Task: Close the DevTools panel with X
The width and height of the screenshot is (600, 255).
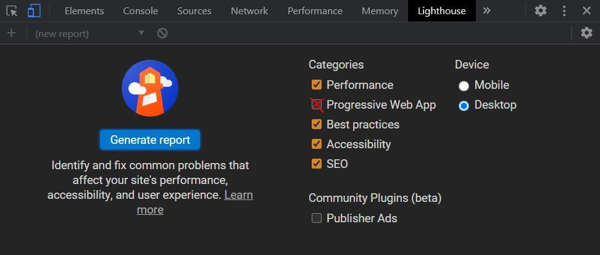Action: point(586,10)
